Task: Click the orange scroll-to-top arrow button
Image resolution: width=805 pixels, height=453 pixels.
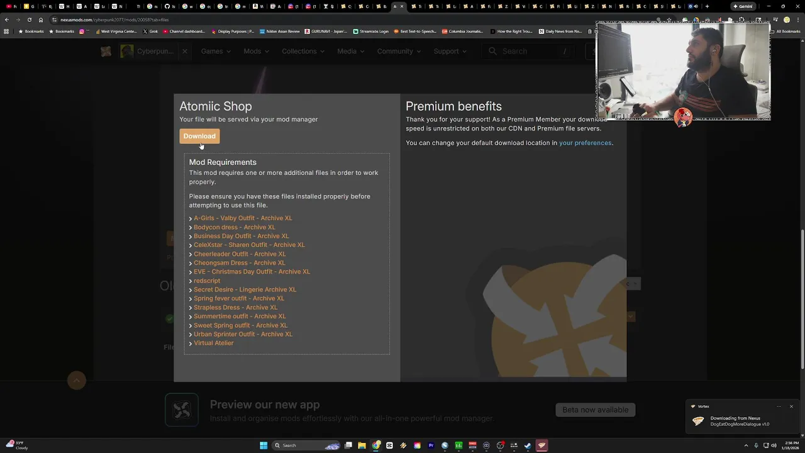Action: (77, 380)
